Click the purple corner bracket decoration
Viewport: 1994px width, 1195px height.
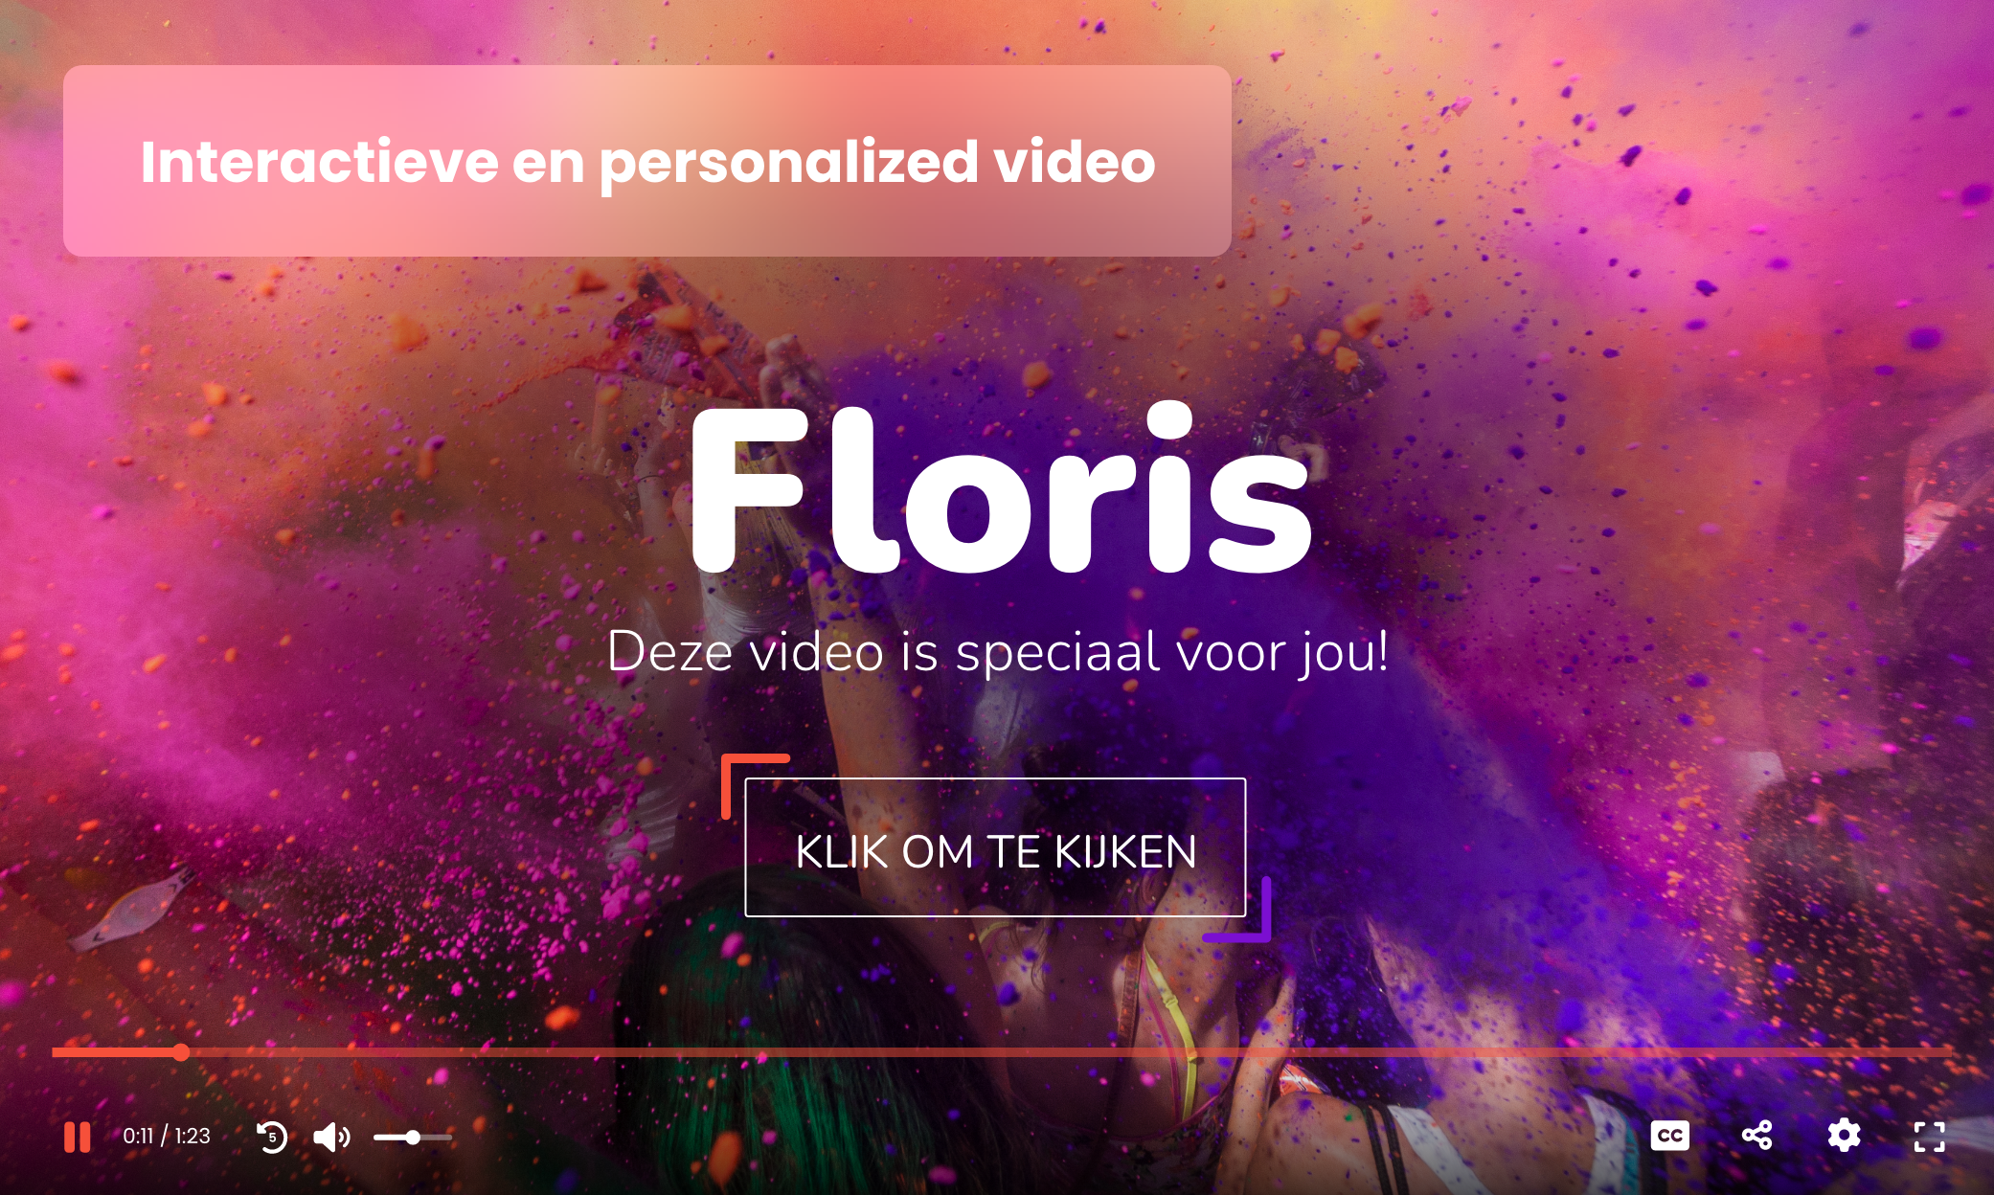point(1238,910)
